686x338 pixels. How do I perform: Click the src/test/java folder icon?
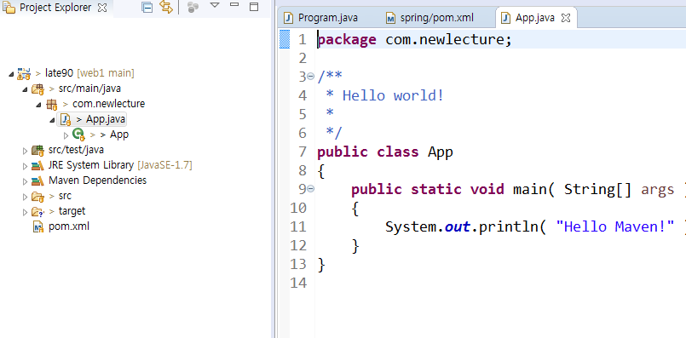[x=37, y=151]
